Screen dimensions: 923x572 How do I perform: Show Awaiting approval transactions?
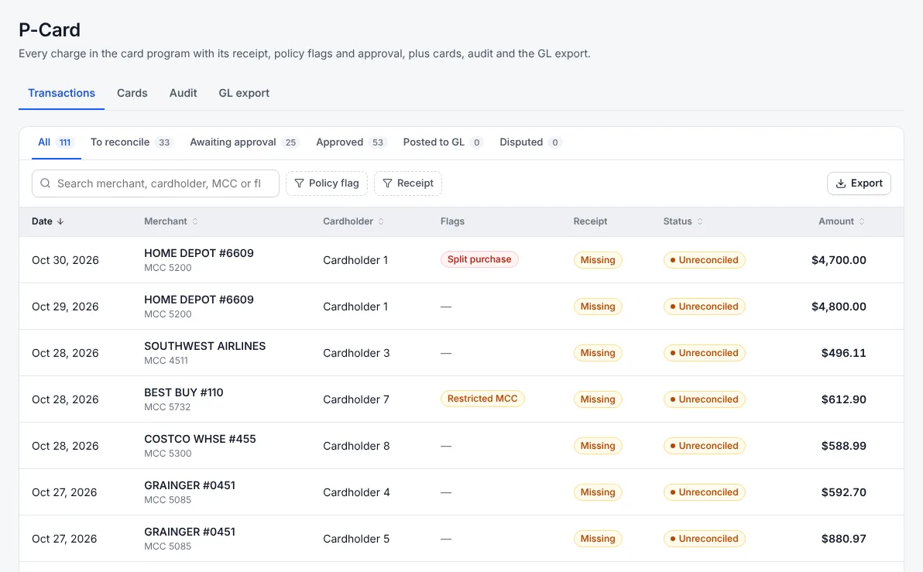point(245,142)
